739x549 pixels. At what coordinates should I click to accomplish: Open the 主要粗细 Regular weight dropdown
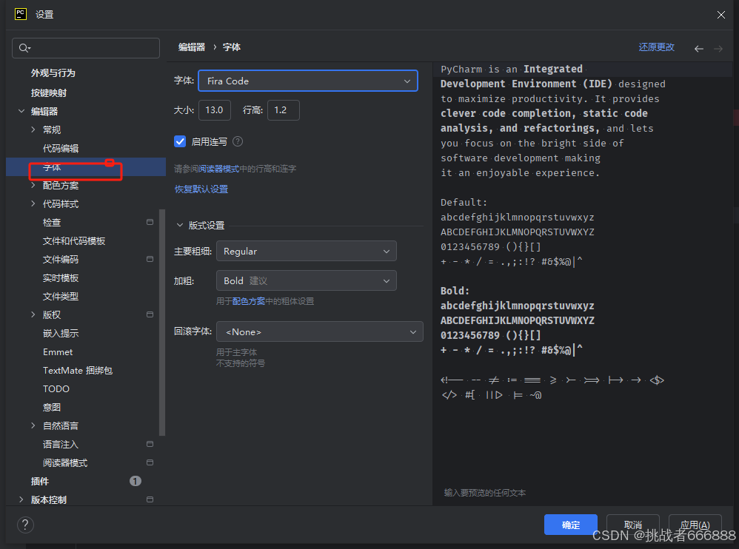[x=307, y=252]
